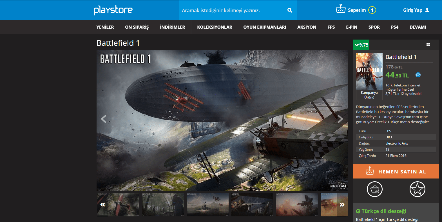Check the cart item count badge
Viewport: 442px width, 222px height.
(x=372, y=10)
